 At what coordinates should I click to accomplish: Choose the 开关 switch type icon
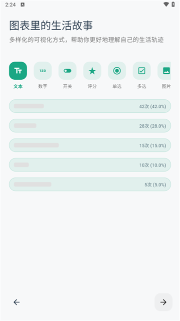tap(67, 71)
